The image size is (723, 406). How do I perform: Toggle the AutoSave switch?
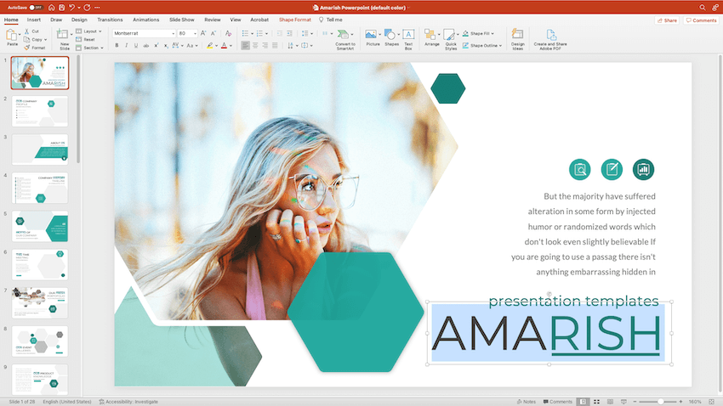36,8
